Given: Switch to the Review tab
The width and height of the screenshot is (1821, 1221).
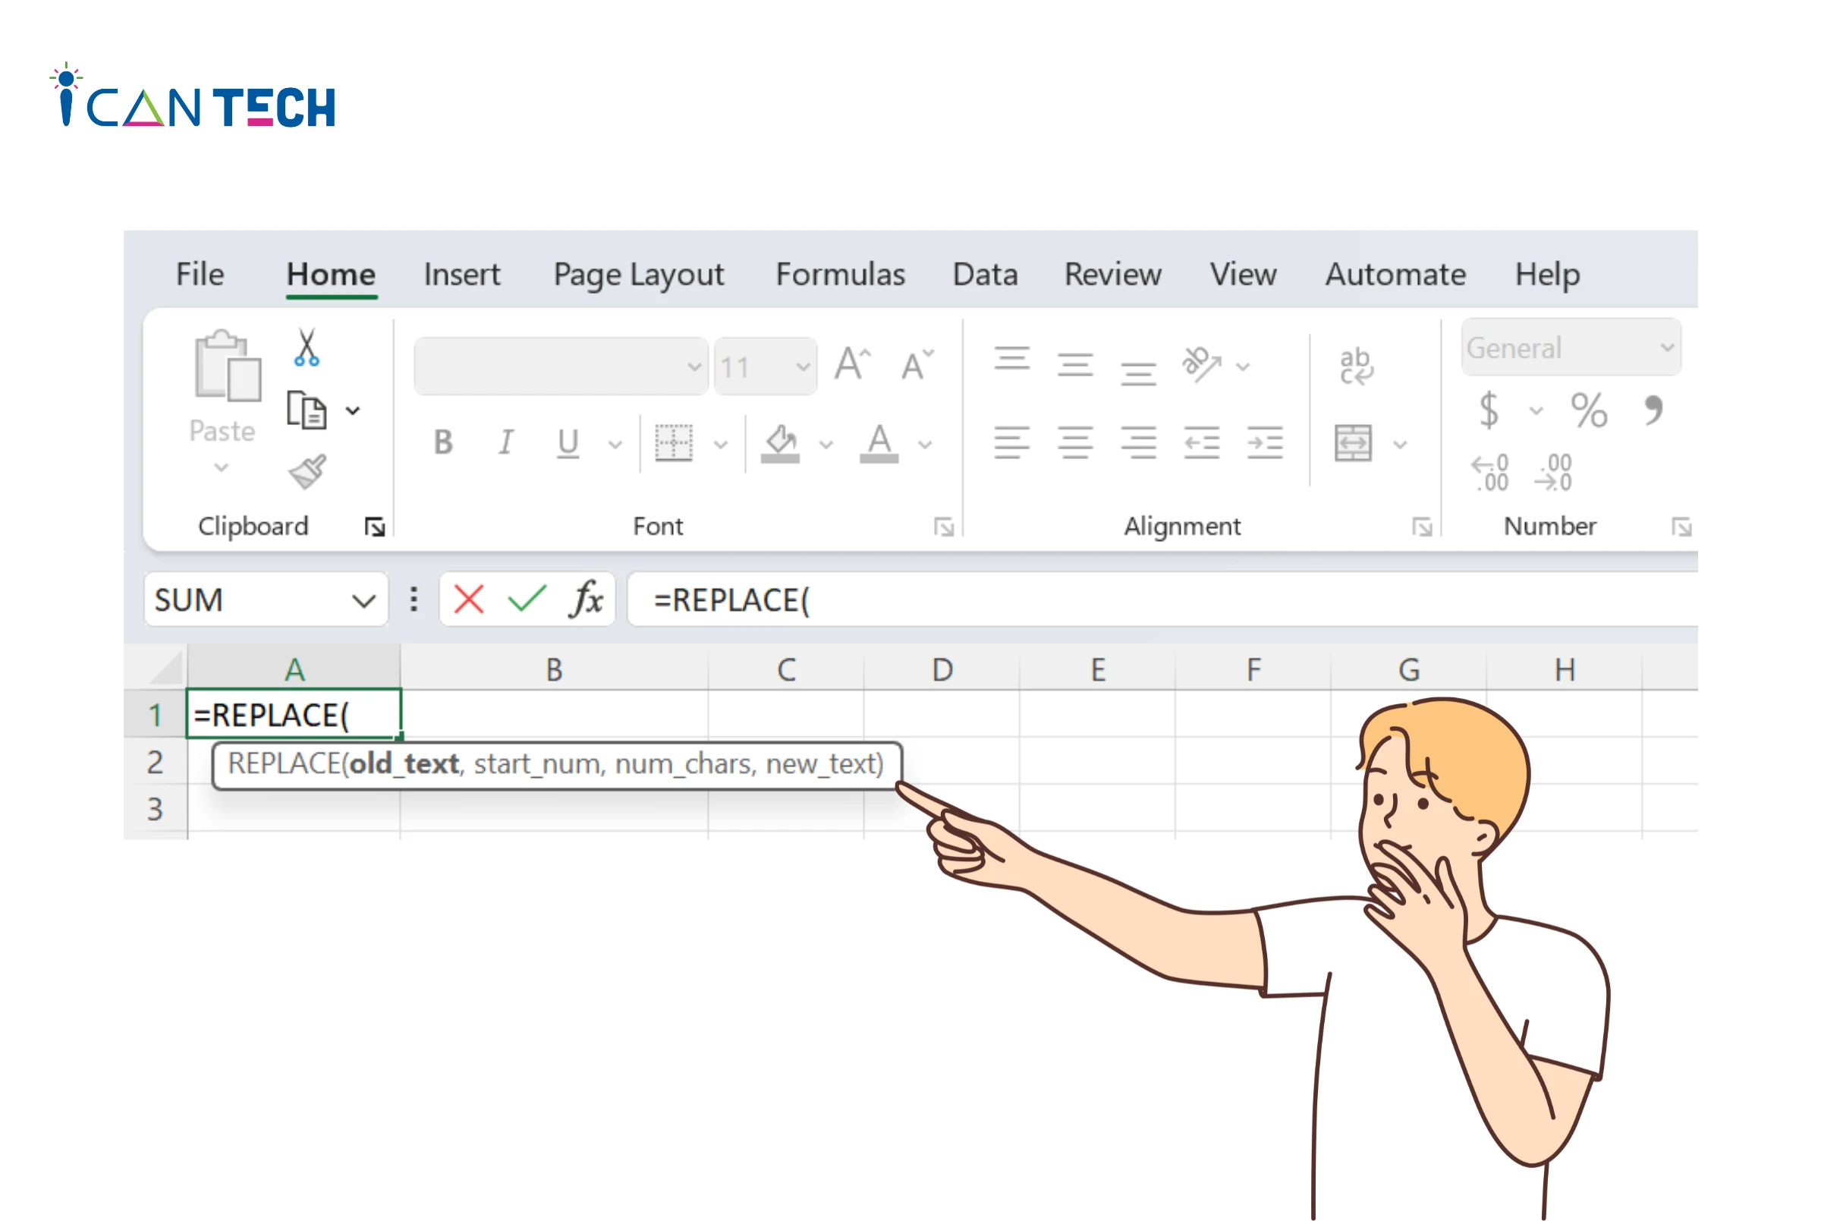Looking at the screenshot, I should 1112,274.
